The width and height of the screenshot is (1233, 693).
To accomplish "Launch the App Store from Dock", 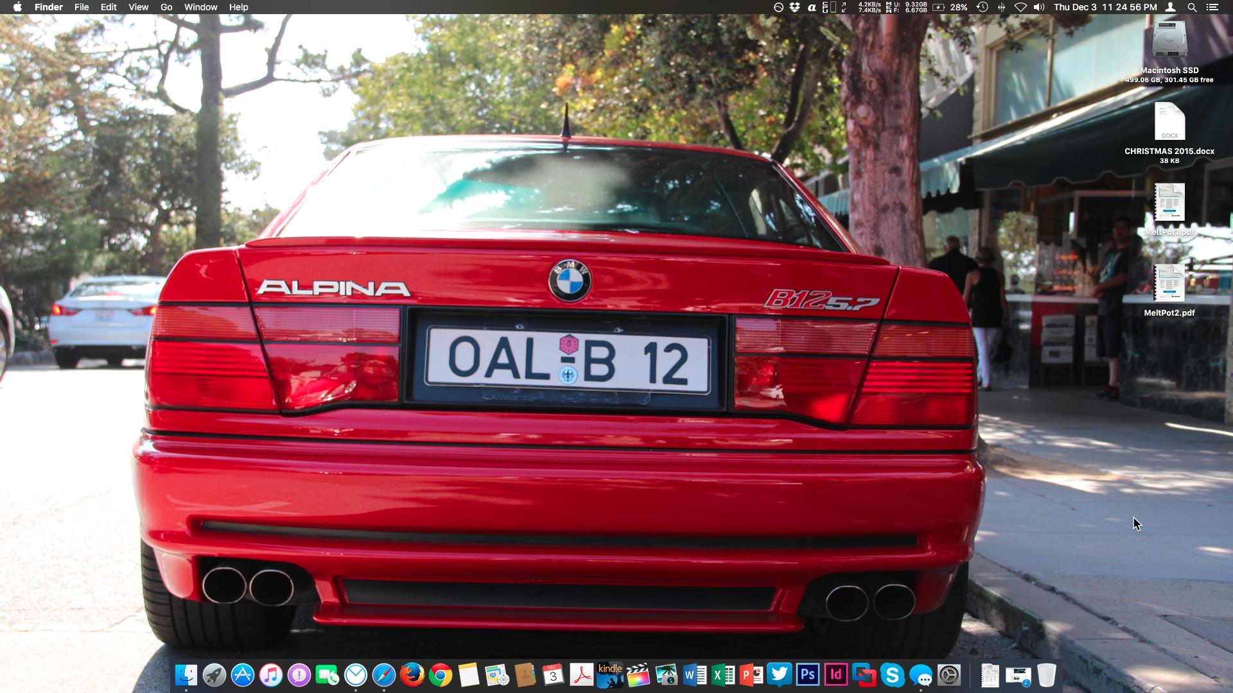I will [x=243, y=675].
